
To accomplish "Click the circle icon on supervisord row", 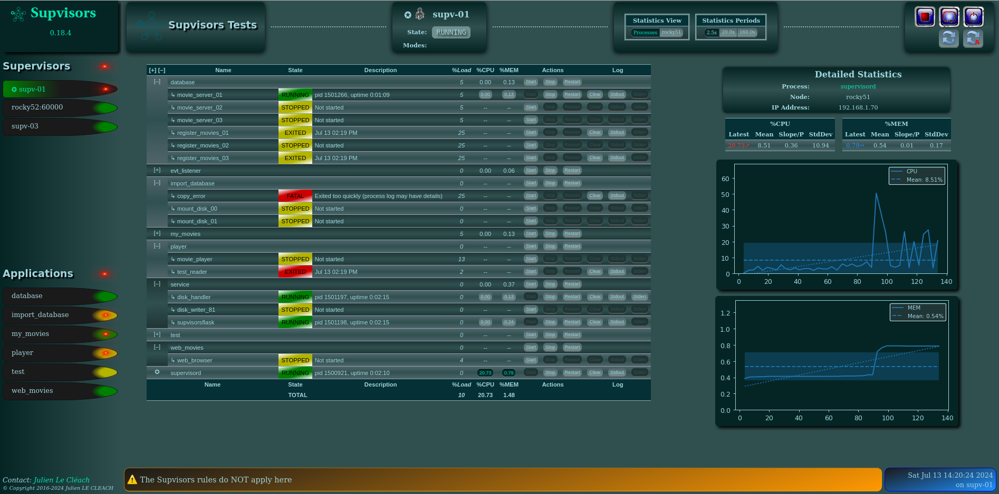I will point(157,372).
